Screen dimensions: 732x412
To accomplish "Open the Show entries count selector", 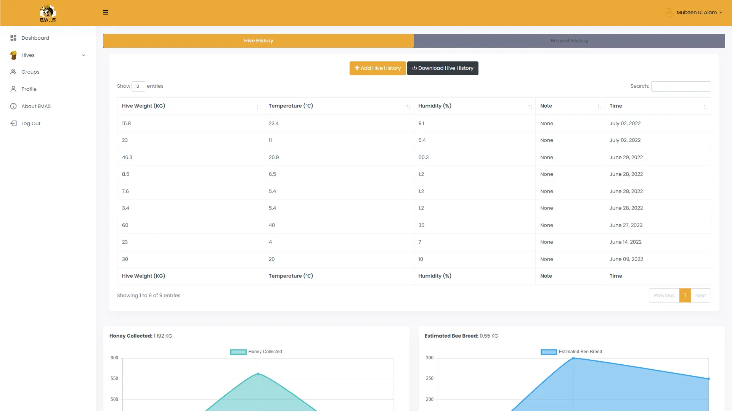I will 138,86.
